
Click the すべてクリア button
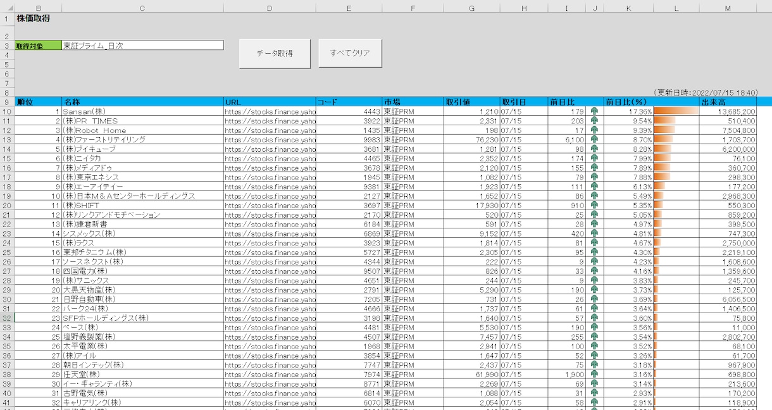(350, 53)
